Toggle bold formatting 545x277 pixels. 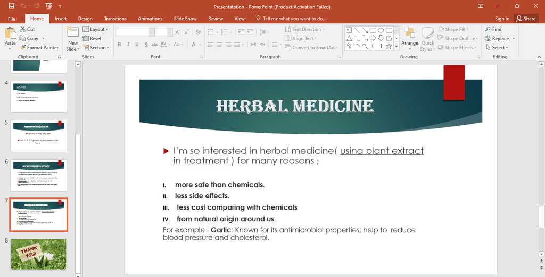pos(120,45)
